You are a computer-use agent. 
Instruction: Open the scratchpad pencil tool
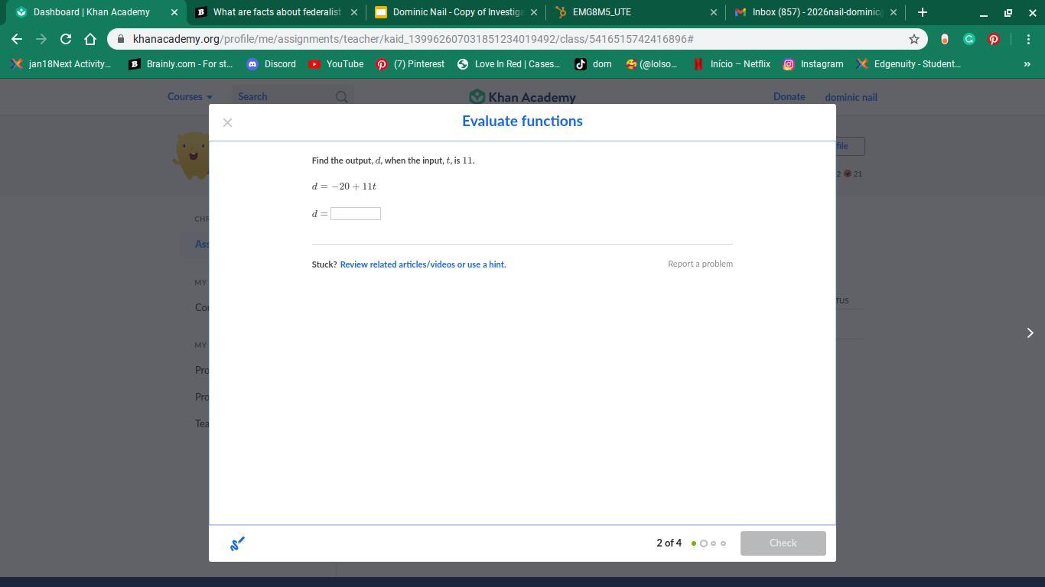(x=237, y=543)
